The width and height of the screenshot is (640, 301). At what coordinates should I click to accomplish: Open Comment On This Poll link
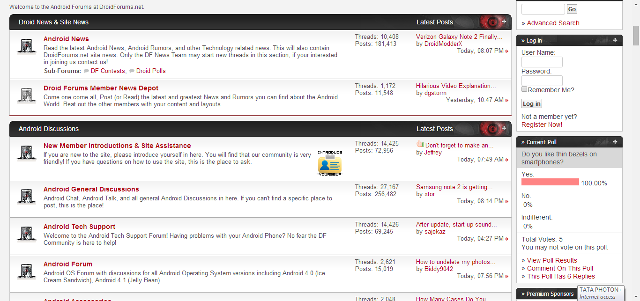click(x=560, y=268)
